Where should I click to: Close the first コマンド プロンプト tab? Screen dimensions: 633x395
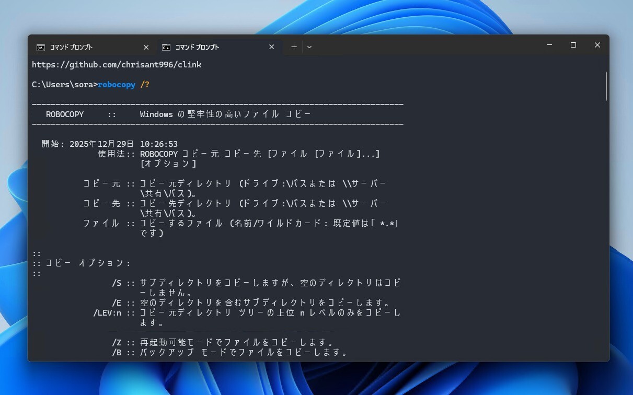pos(146,48)
